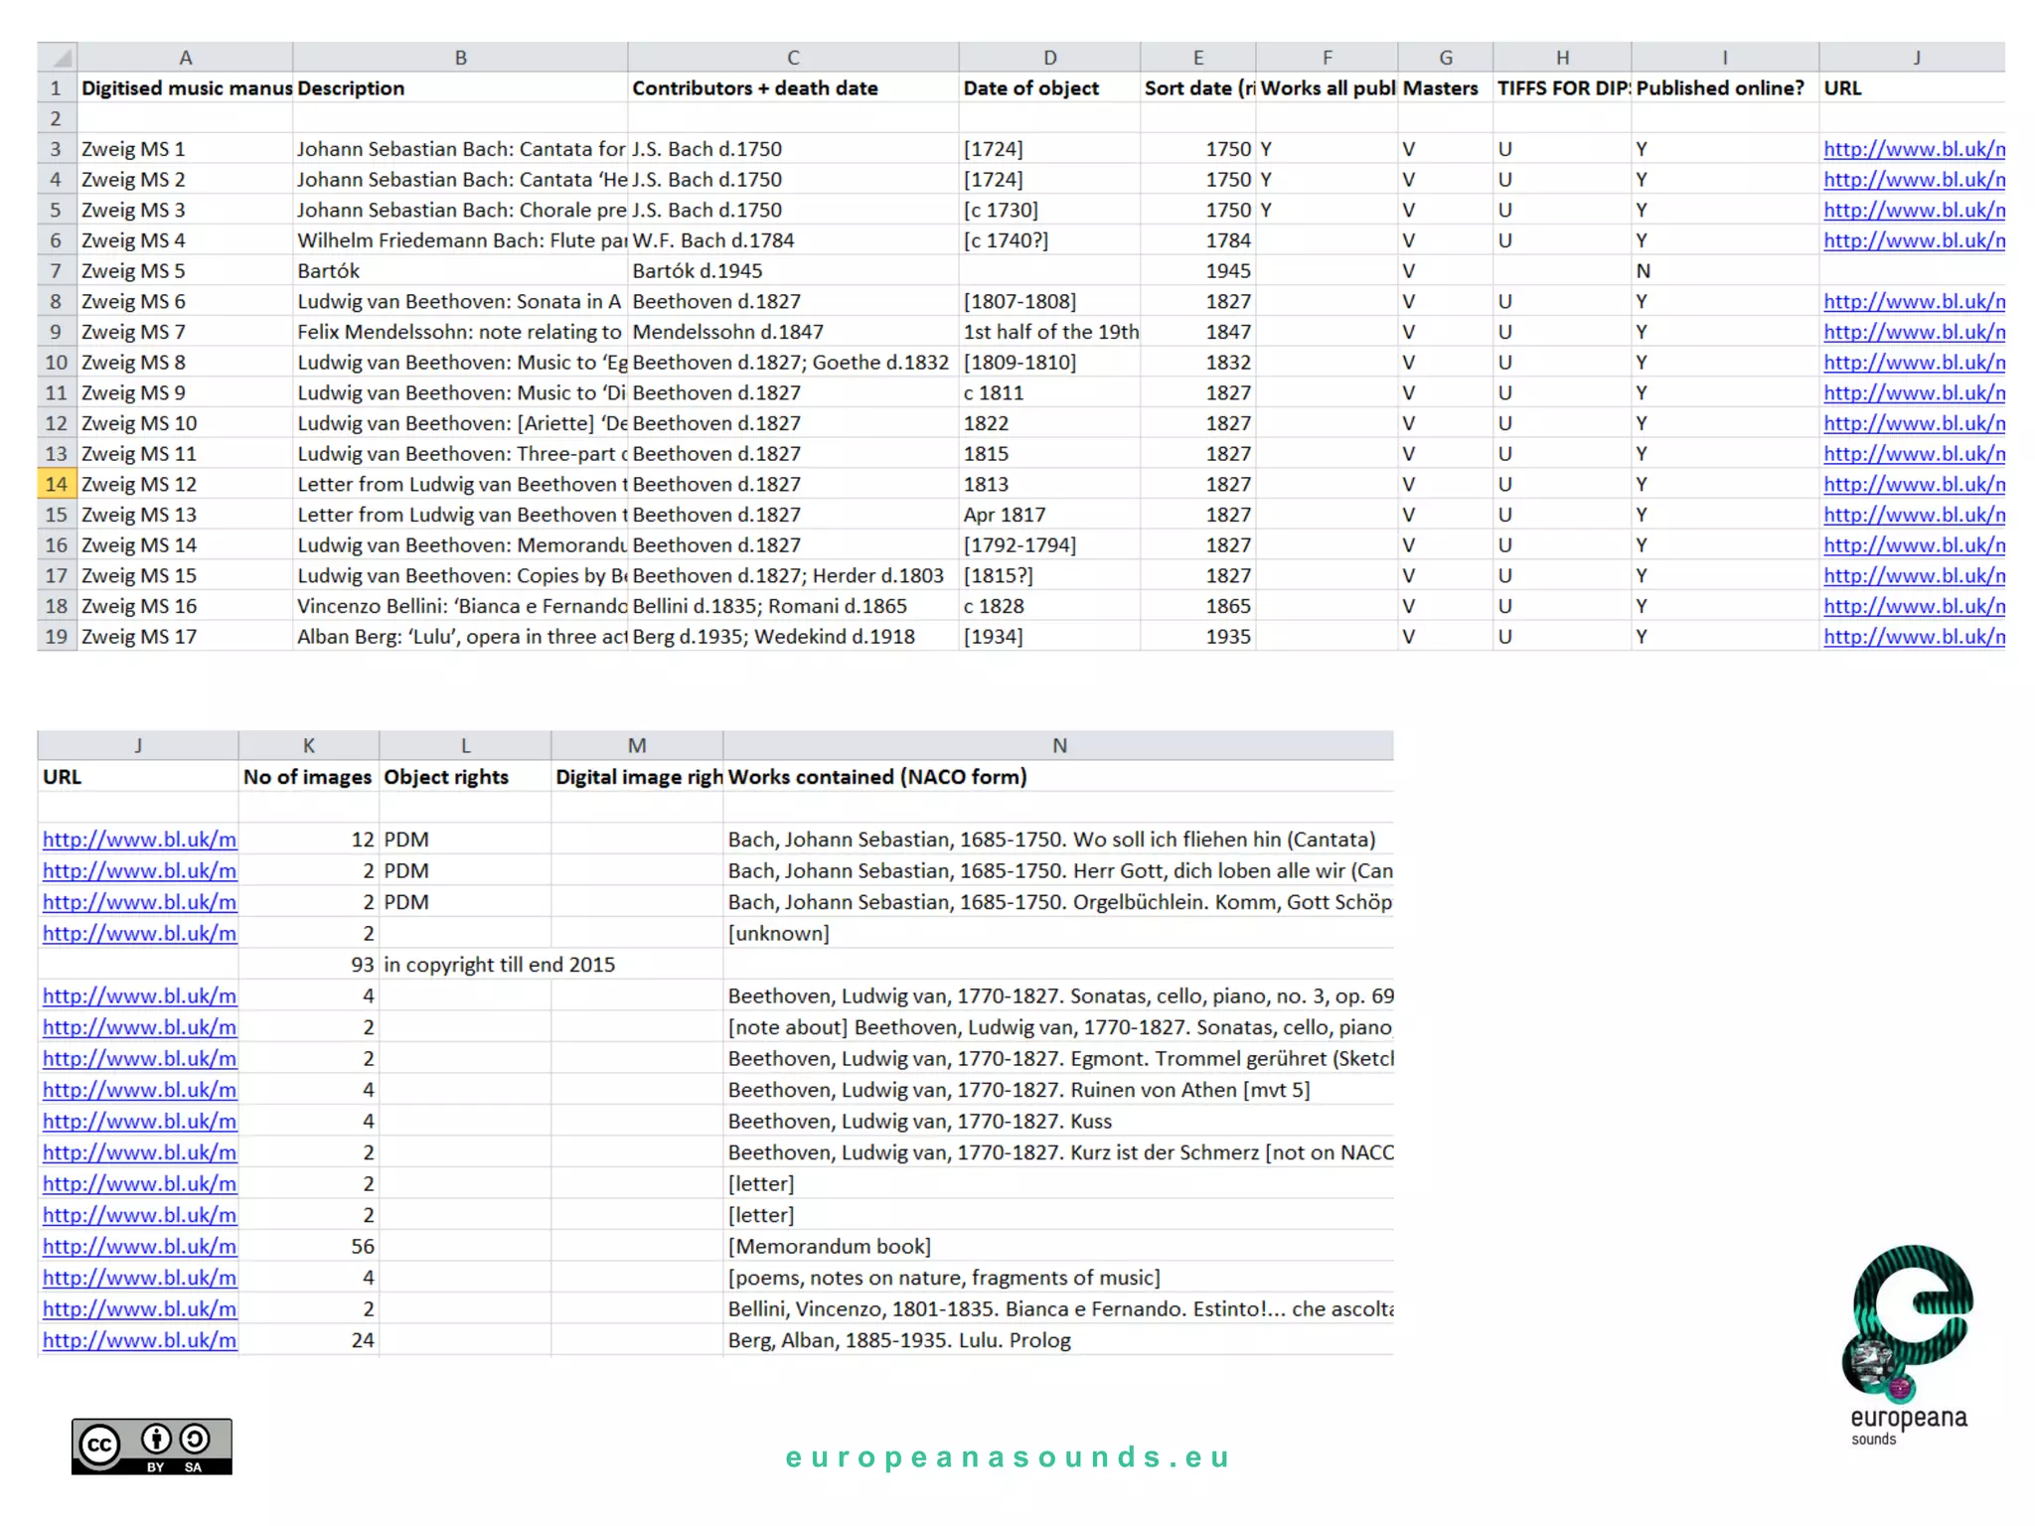Click the 'Published online?' header cell

(1719, 88)
